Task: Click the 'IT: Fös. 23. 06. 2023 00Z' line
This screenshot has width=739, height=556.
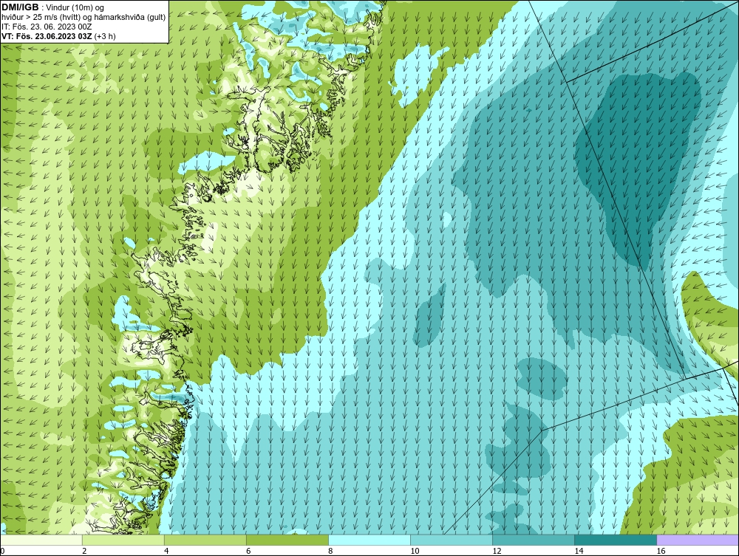Action: (47, 27)
